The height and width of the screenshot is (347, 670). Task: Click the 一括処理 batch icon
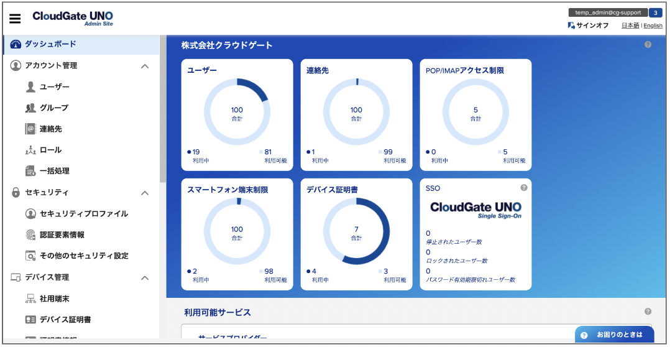pyautogui.click(x=30, y=172)
